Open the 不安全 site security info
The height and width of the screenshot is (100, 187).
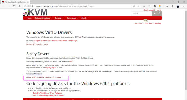[29, 6]
